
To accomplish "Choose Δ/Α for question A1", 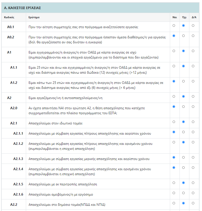I will tap(193, 51).
